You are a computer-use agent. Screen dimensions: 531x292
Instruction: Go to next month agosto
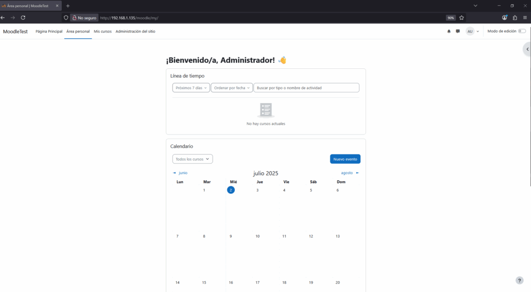(x=347, y=173)
